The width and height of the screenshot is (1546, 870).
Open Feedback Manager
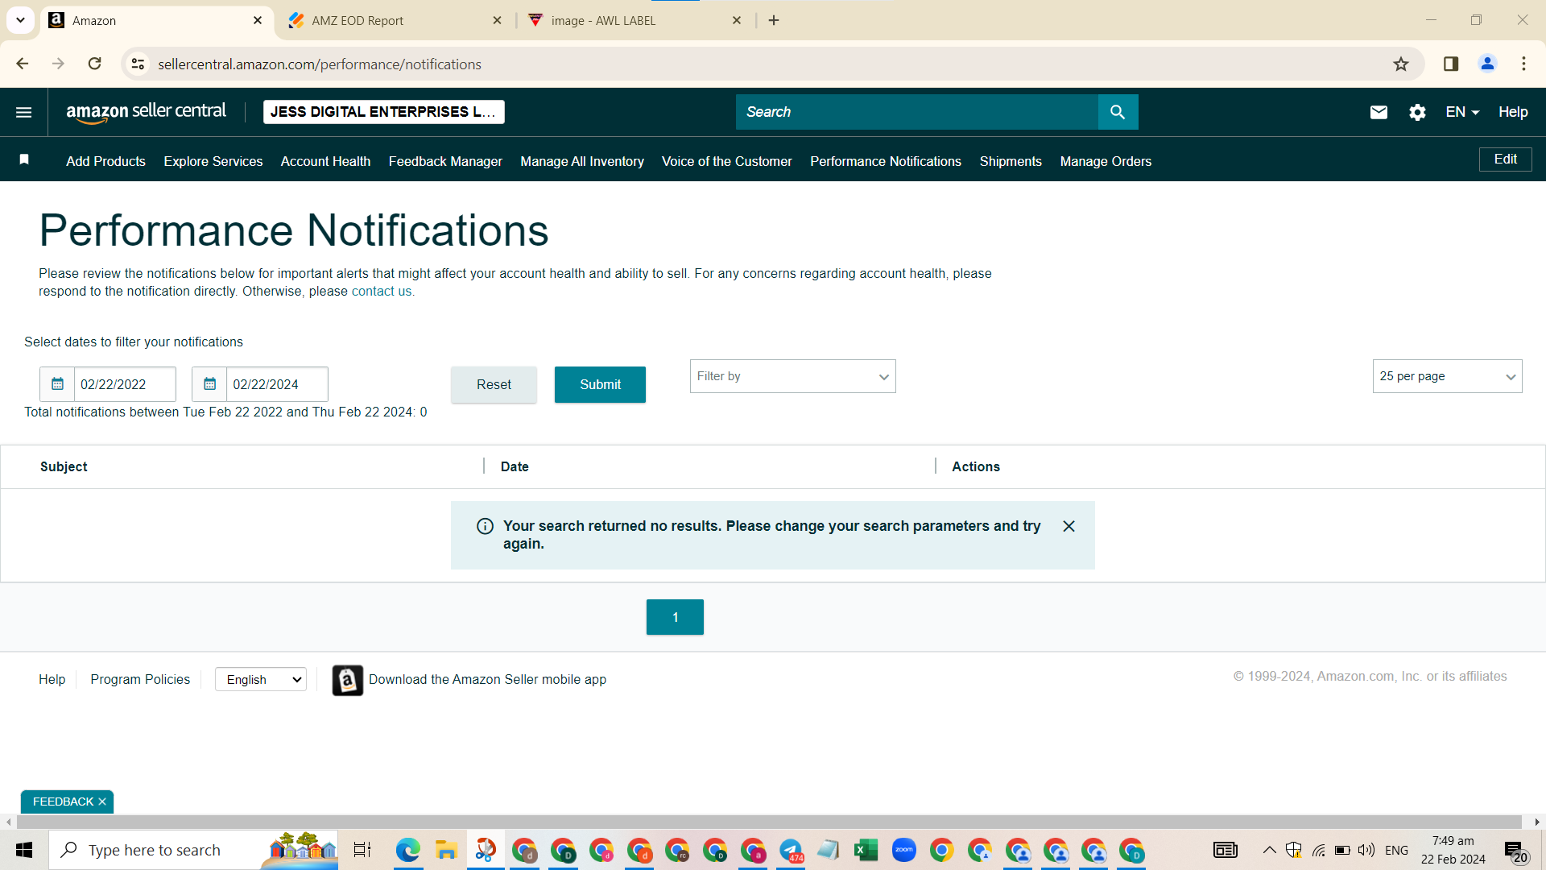[445, 161]
